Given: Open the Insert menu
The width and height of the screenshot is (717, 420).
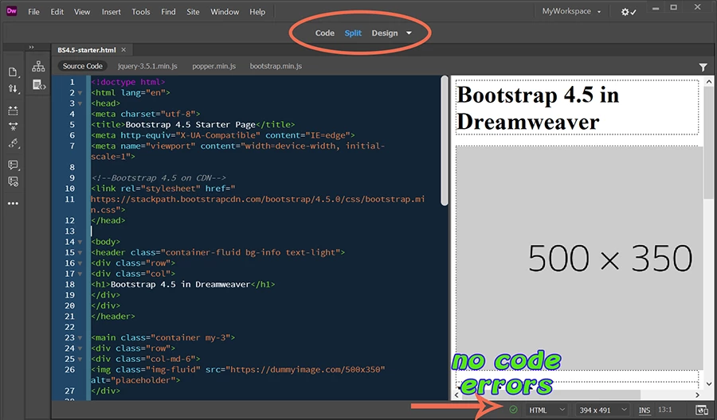Looking at the screenshot, I should (111, 12).
